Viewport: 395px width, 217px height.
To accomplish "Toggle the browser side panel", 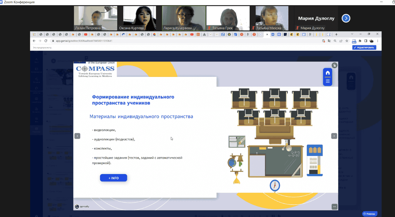I will (x=366, y=41).
